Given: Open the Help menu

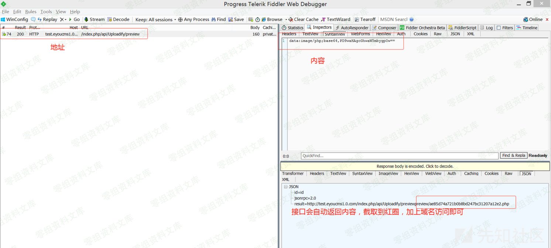Looking at the screenshot, I should (75, 12).
